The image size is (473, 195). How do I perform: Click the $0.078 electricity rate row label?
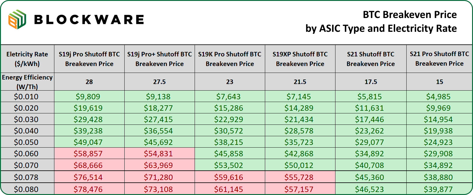tap(26, 177)
